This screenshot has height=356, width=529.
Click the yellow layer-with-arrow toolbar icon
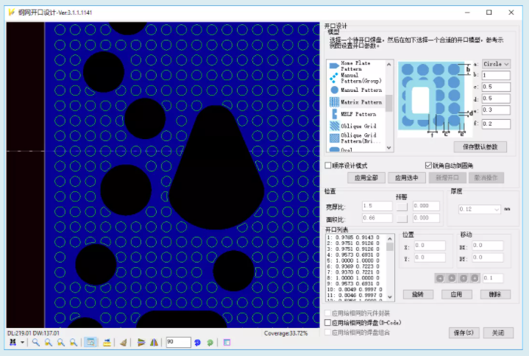coord(107,343)
